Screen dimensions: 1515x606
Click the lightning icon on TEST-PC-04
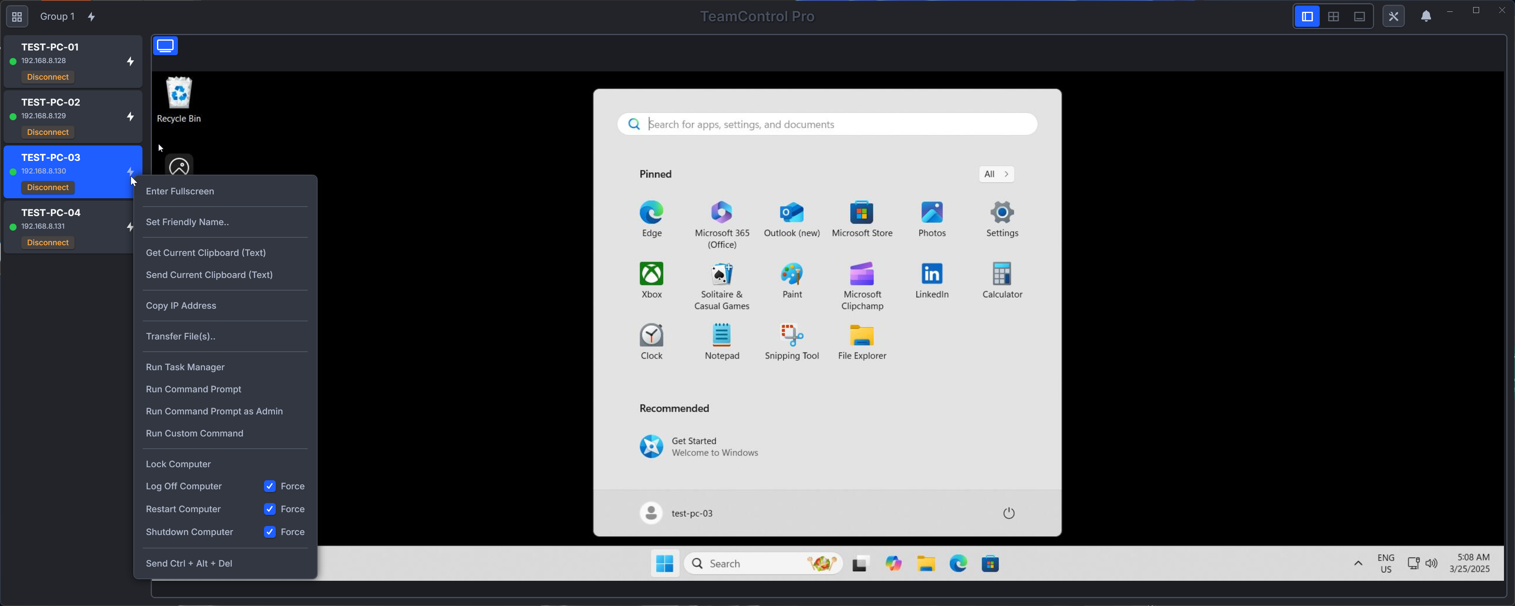point(131,226)
